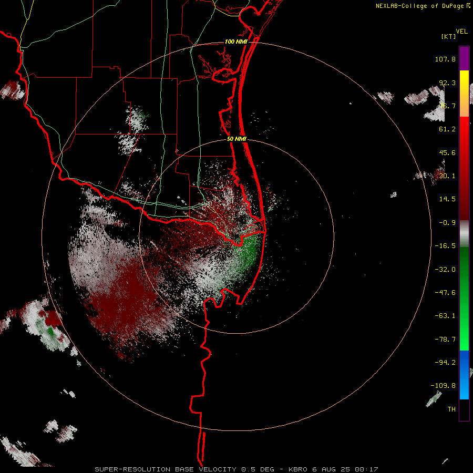Screen dimensions: 473x473
Task: Click the 30.1 velocity scale value
Action: click(447, 176)
